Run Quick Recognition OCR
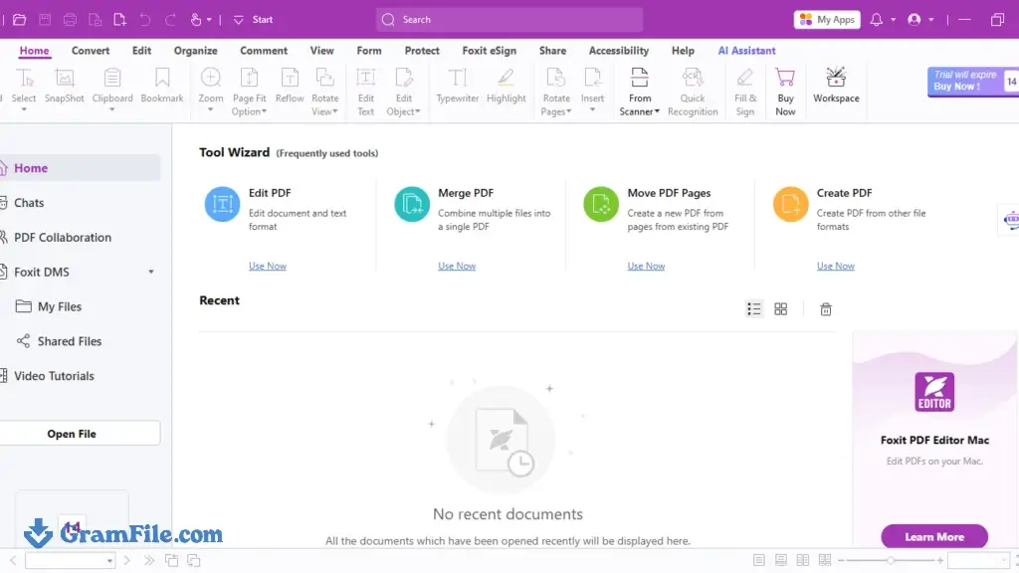The image size is (1019, 573). pos(693,92)
